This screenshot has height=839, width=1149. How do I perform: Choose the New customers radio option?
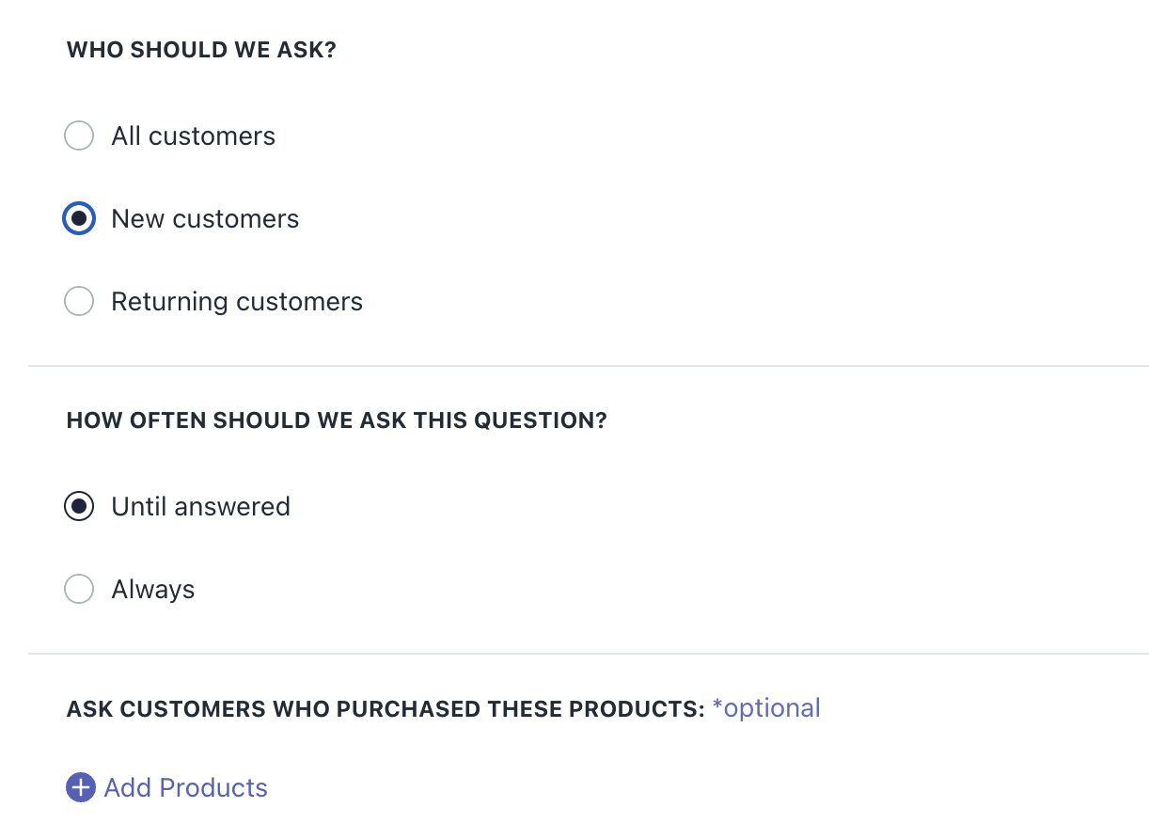click(x=79, y=219)
